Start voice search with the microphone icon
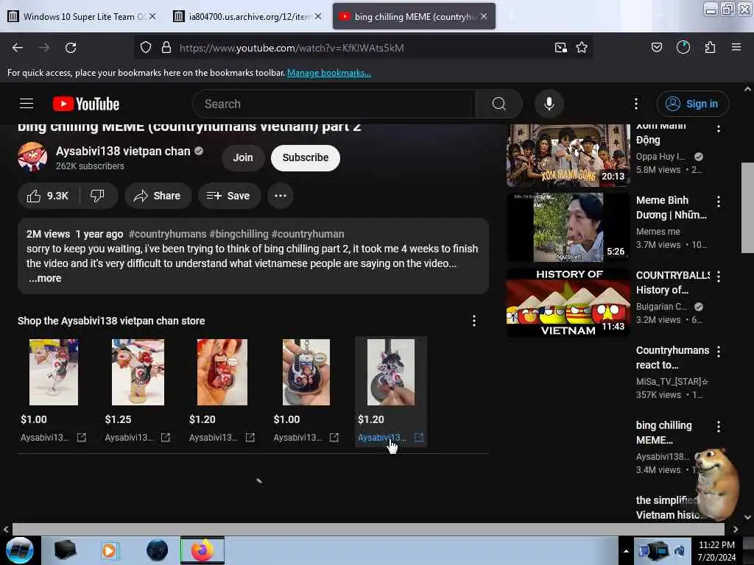The image size is (754, 565). tap(549, 104)
